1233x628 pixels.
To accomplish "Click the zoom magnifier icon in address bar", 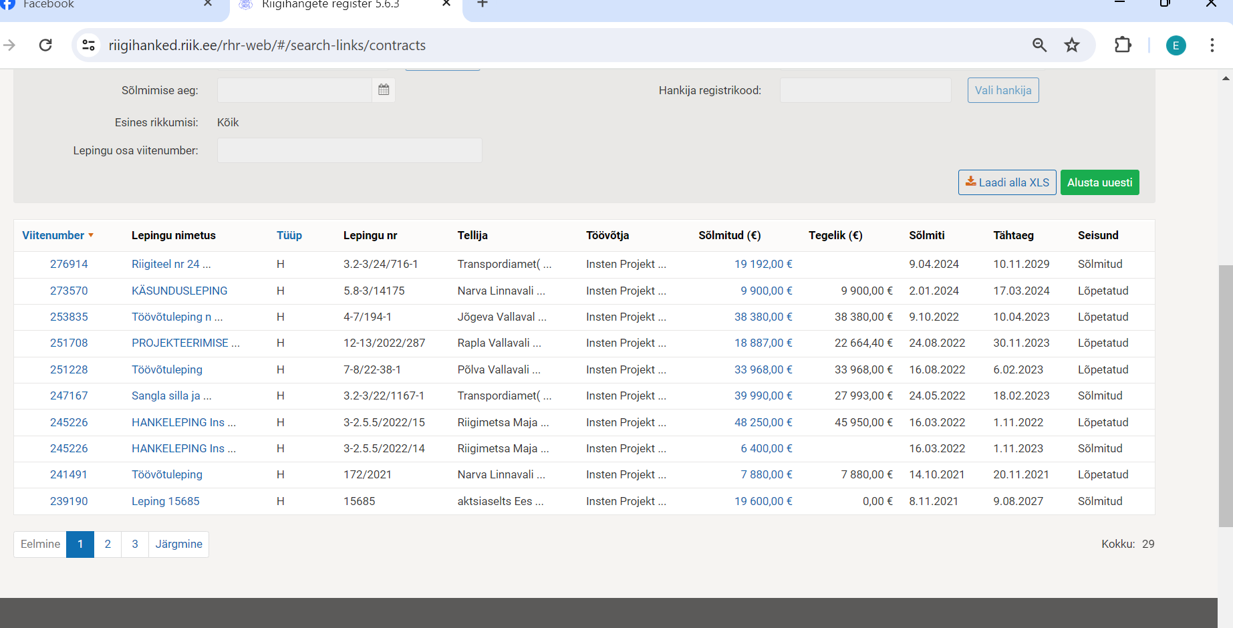I will pyautogui.click(x=1039, y=45).
